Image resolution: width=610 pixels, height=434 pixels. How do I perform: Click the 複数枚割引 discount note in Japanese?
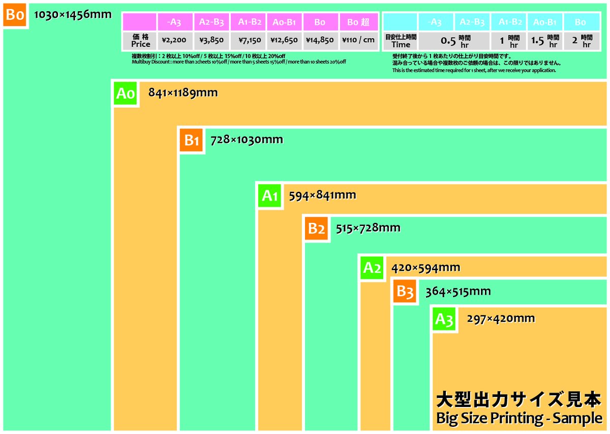tap(208, 55)
